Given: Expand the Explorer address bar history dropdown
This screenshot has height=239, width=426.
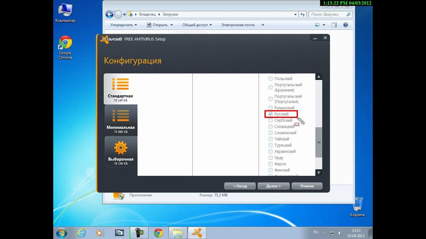Looking at the screenshot, I should [x=296, y=15].
